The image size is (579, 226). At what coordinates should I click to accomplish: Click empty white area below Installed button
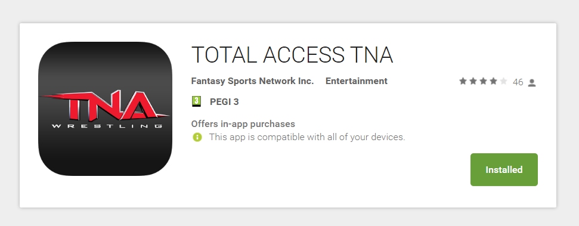click(x=504, y=196)
